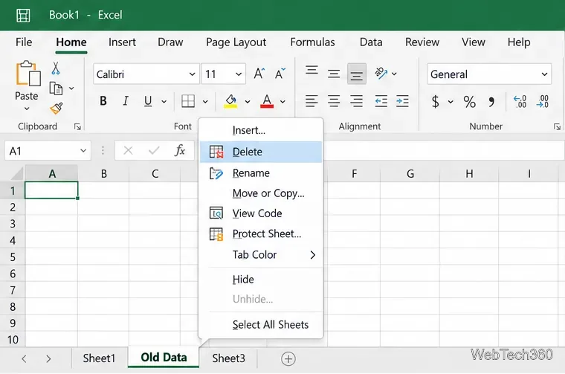The image size is (565, 374).
Task: Click the Select All corner triangle
Action: (16, 174)
